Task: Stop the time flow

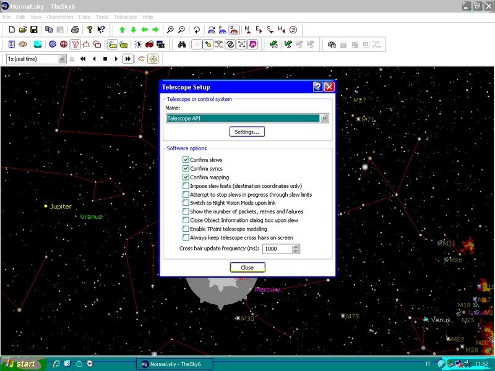Action: pos(105,59)
